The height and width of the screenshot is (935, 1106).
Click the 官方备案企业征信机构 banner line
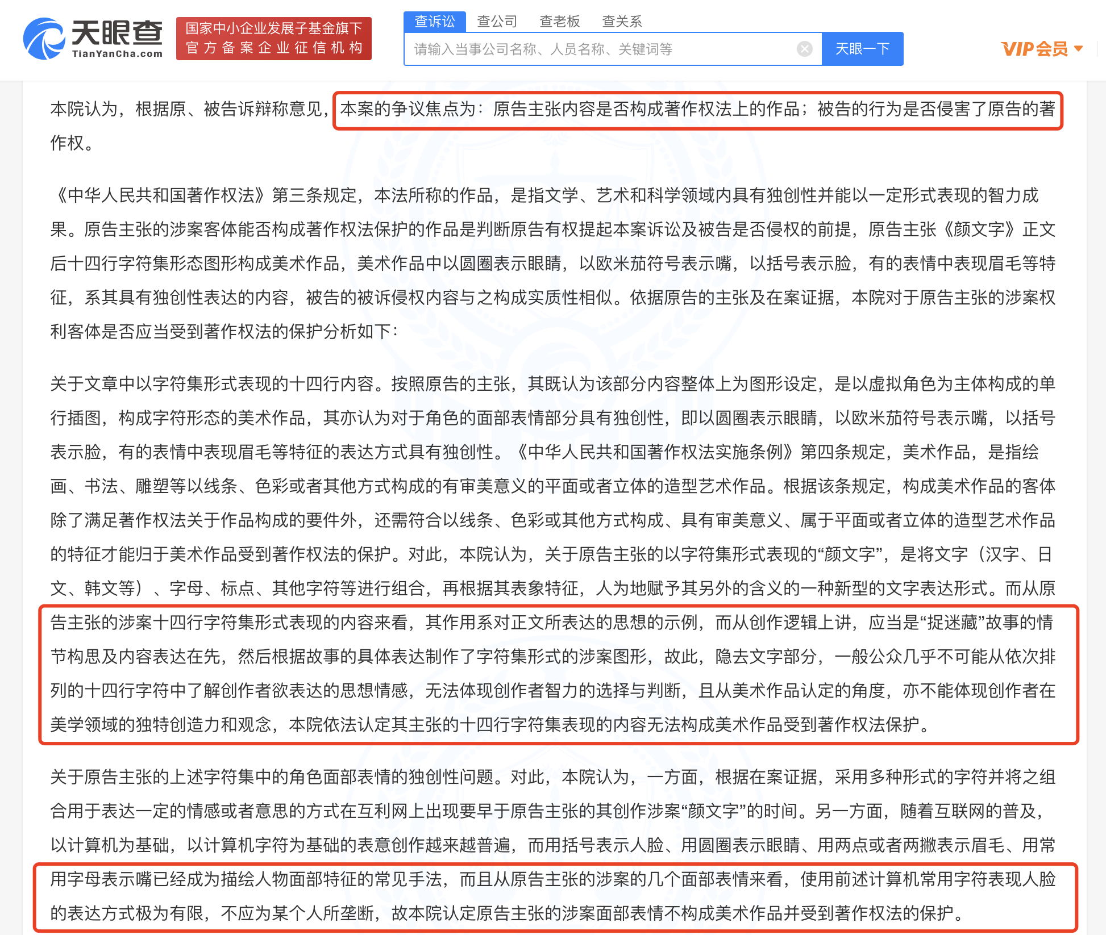click(274, 48)
